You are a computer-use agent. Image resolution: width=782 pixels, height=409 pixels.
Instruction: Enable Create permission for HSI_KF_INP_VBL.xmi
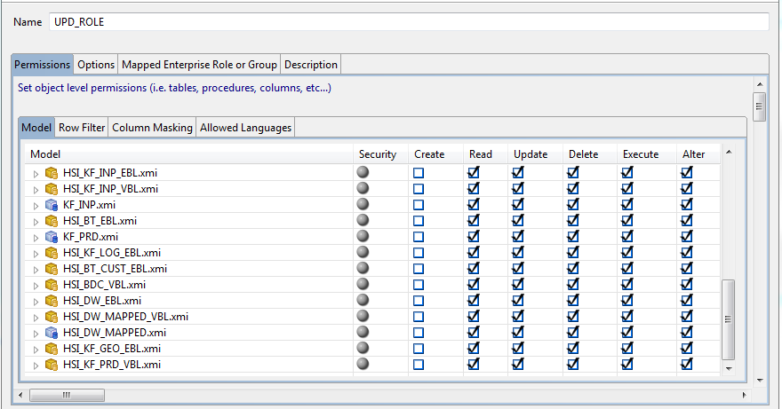[x=419, y=189]
